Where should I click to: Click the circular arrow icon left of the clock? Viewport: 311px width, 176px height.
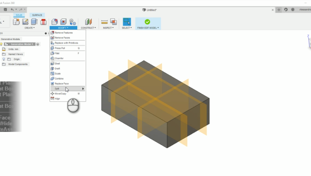pos(286,9)
